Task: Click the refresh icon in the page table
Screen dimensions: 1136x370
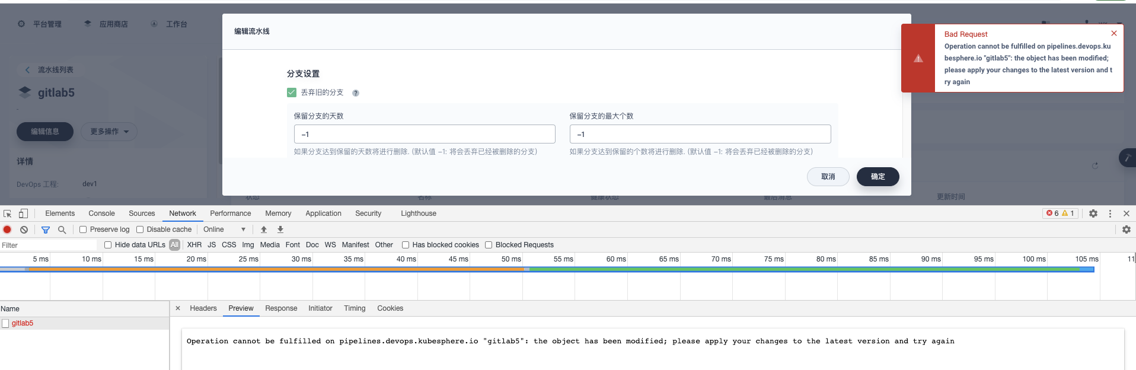Action: [1095, 165]
